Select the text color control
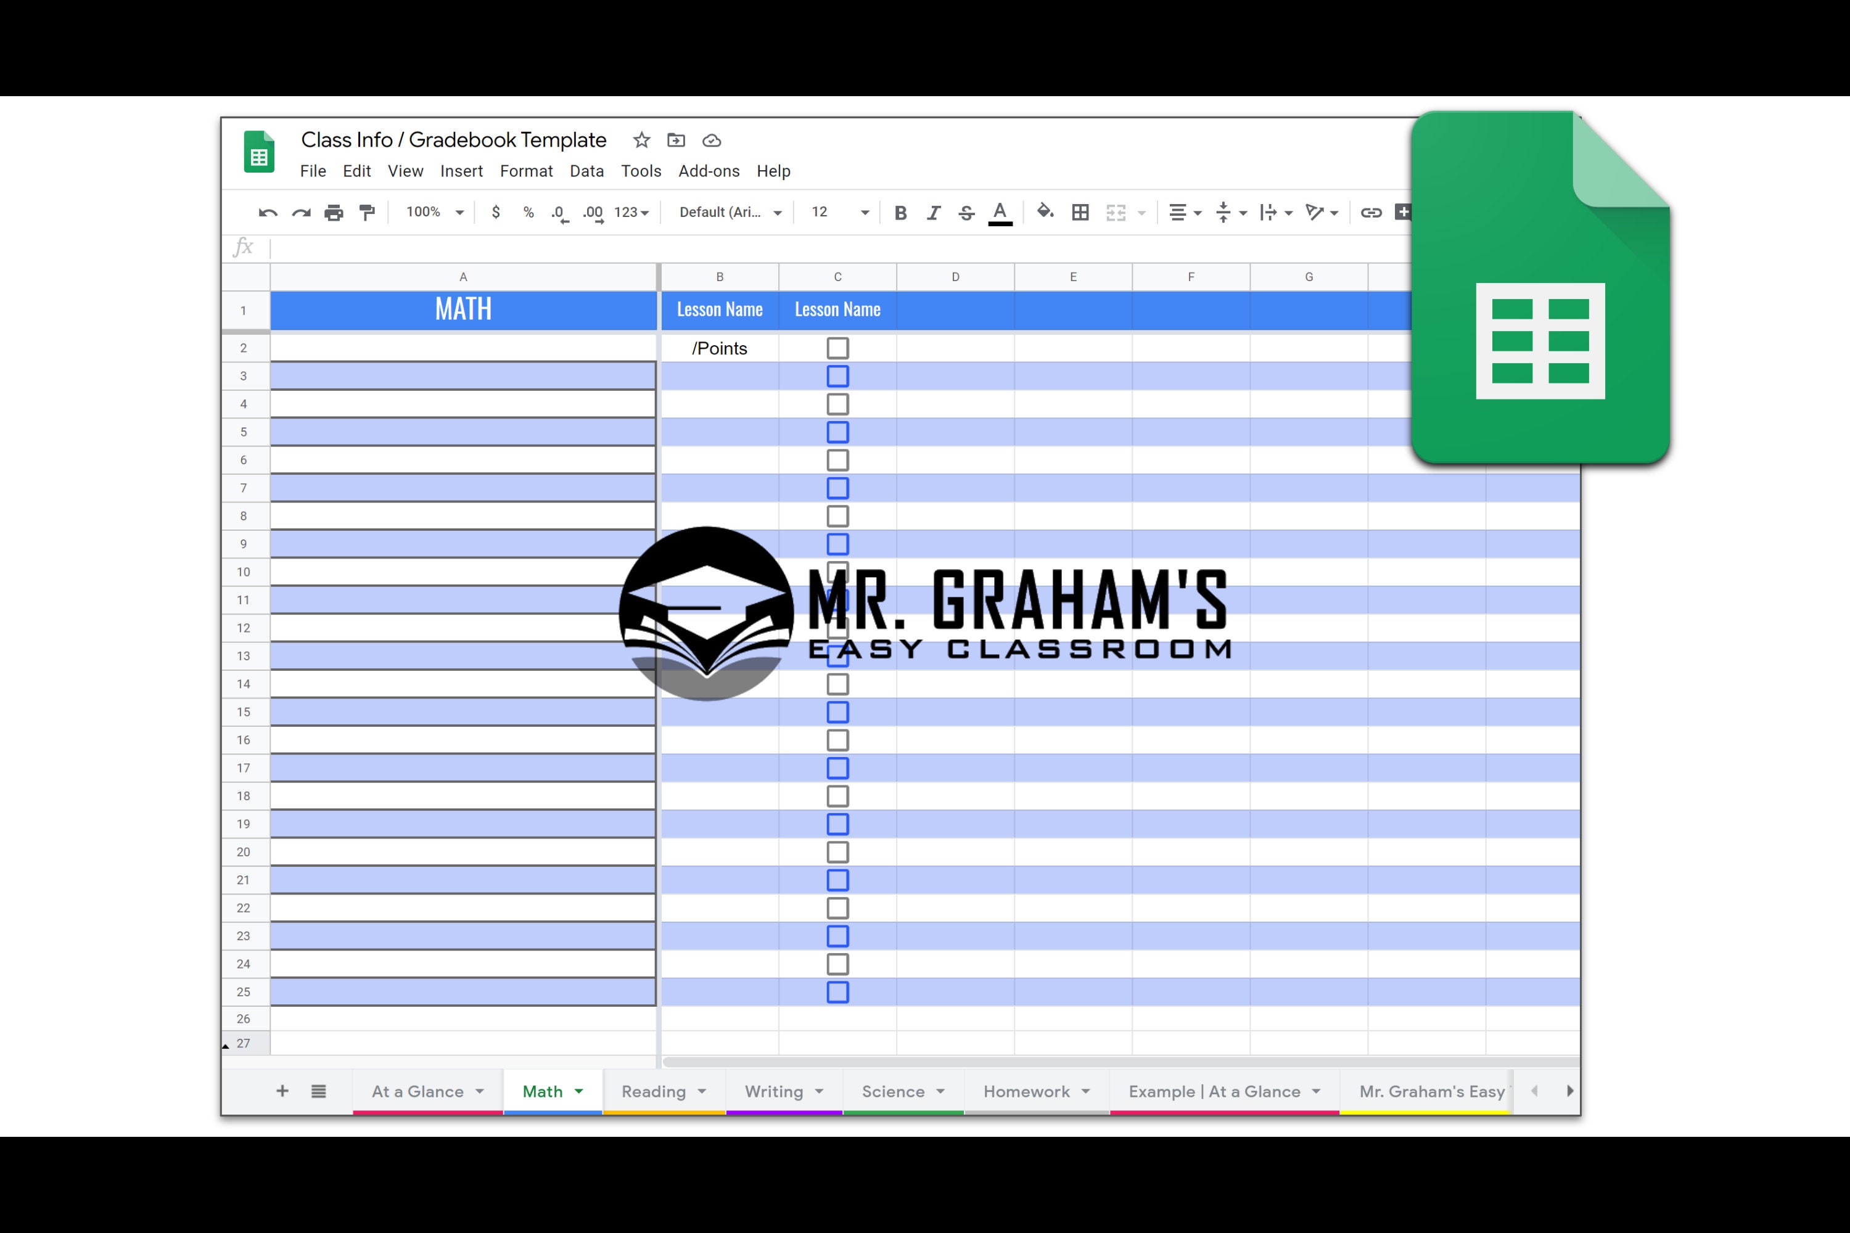This screenshot has width=1850, height=1233. click(999, 212)
